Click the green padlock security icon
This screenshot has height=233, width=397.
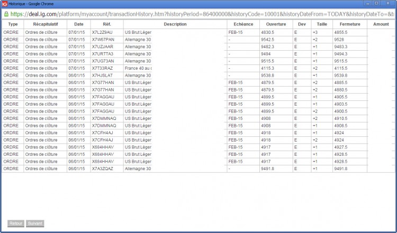pos(6,14)
